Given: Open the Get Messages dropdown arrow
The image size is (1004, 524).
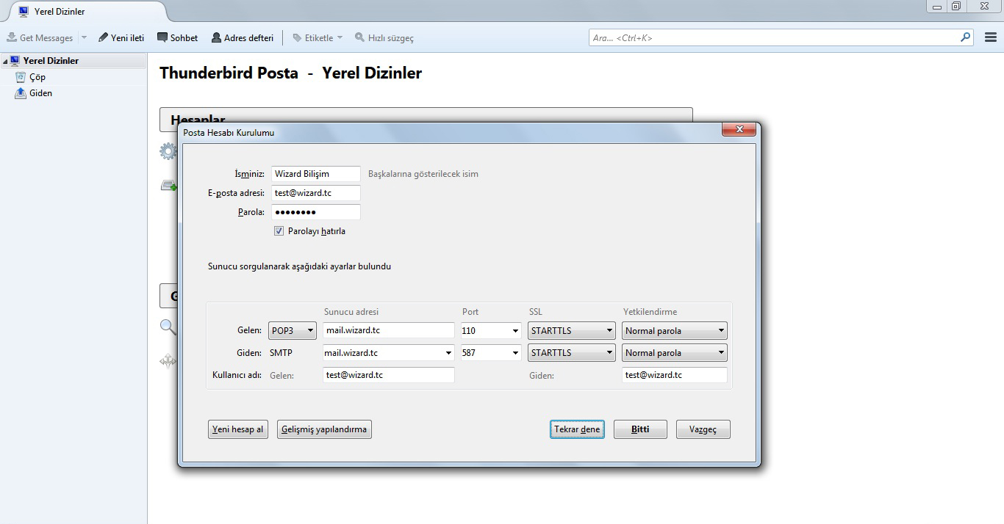Looking at the screenshot, I should [83, 37].
